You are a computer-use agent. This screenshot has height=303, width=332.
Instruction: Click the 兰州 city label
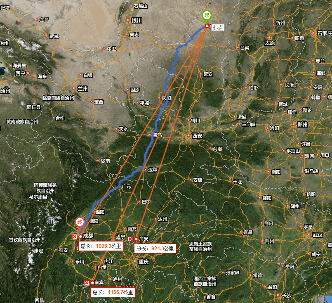[x=82, y=88]
